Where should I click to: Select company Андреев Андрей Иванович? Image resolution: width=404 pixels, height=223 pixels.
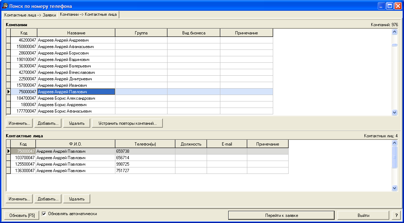point(76,85)
